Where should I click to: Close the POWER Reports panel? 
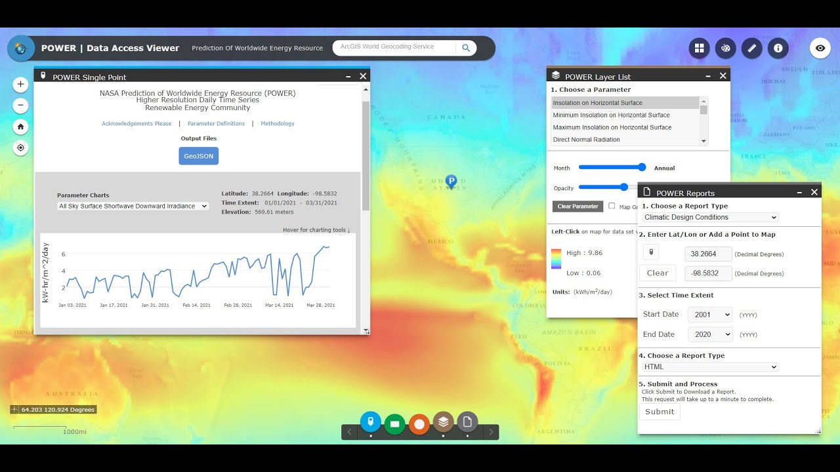click(814, 192)
